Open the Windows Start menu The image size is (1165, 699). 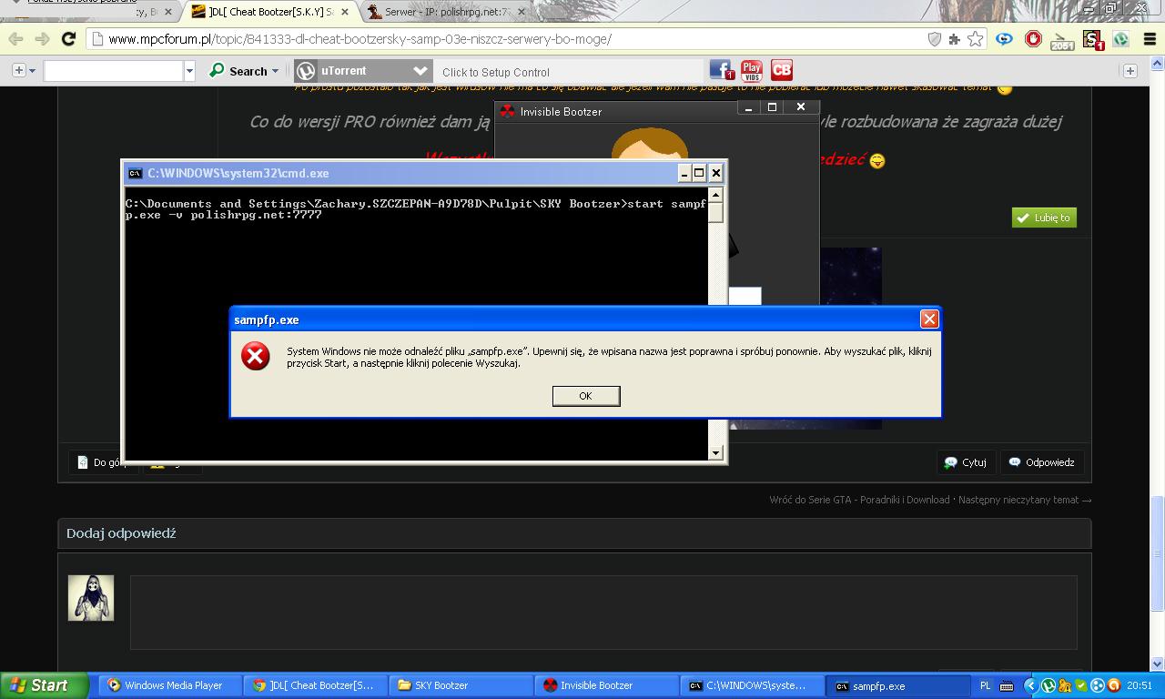coord(45,685)
